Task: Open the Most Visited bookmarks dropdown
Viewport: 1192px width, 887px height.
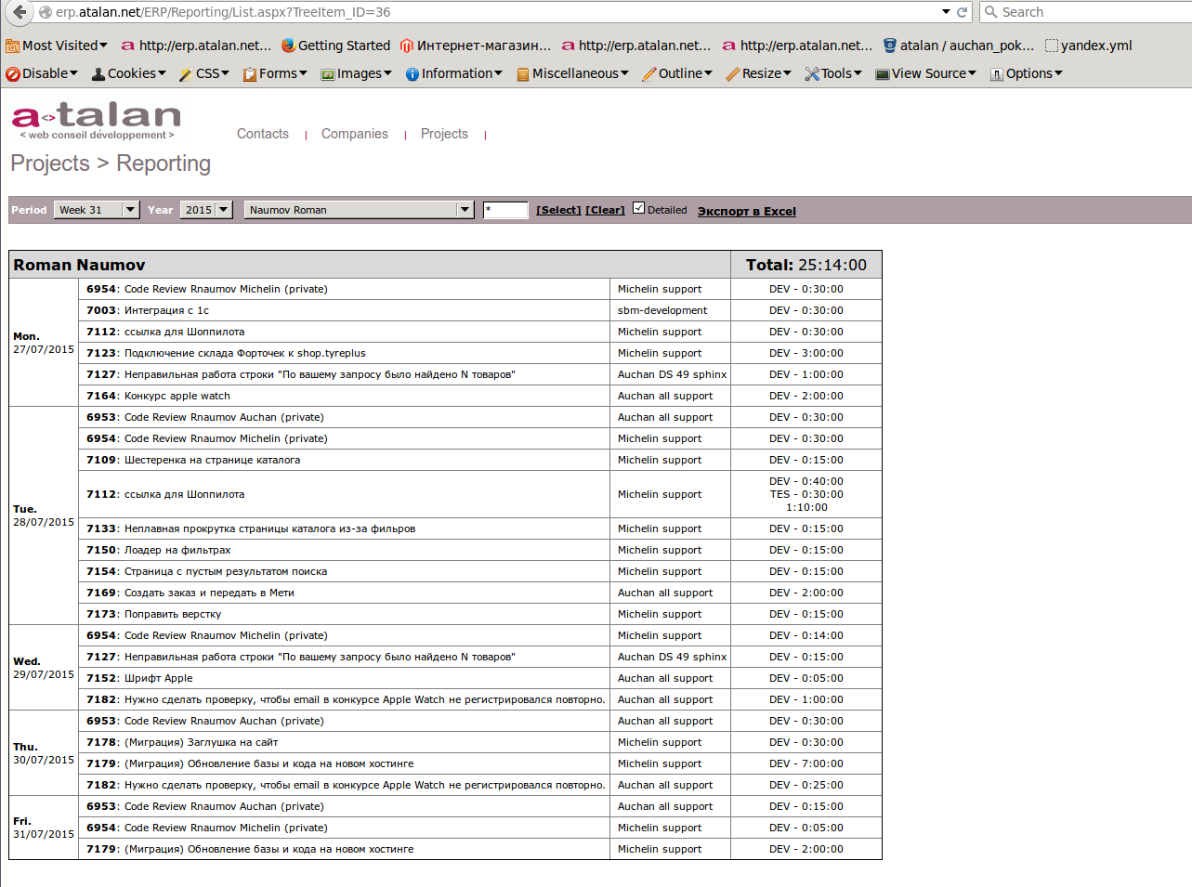Action: tap(57, 46)
